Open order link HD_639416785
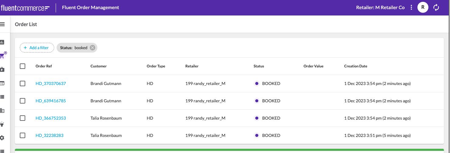 coord(51,101)
